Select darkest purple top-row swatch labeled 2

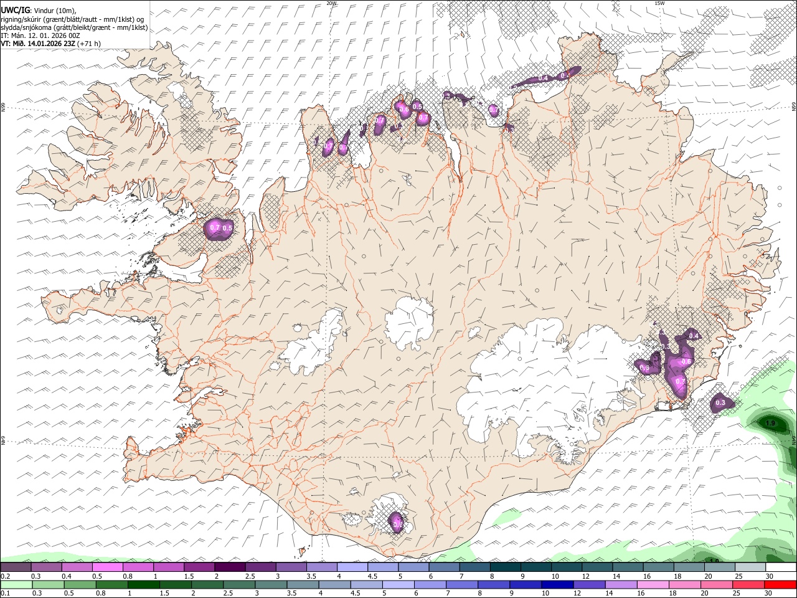click(229, 567)
